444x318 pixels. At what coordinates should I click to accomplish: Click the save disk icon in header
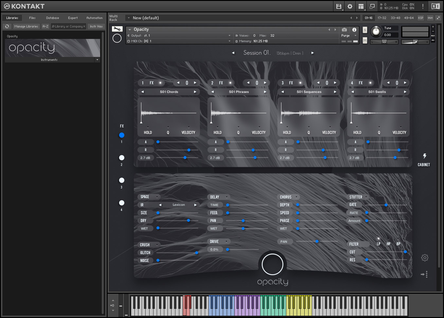tap(339, 6)
